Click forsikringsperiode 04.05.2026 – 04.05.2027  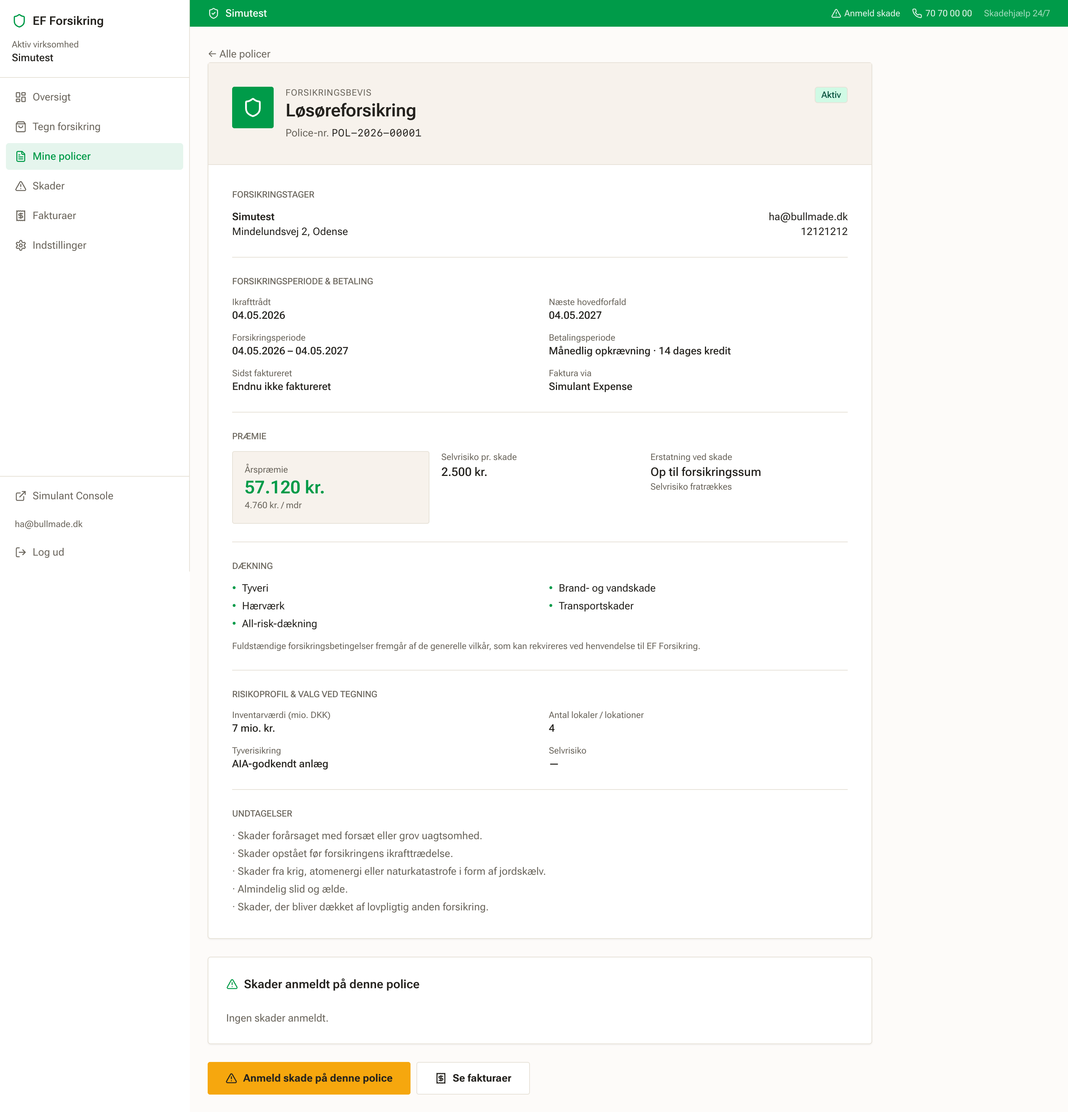pyautogui.click(x=290, y=351)
